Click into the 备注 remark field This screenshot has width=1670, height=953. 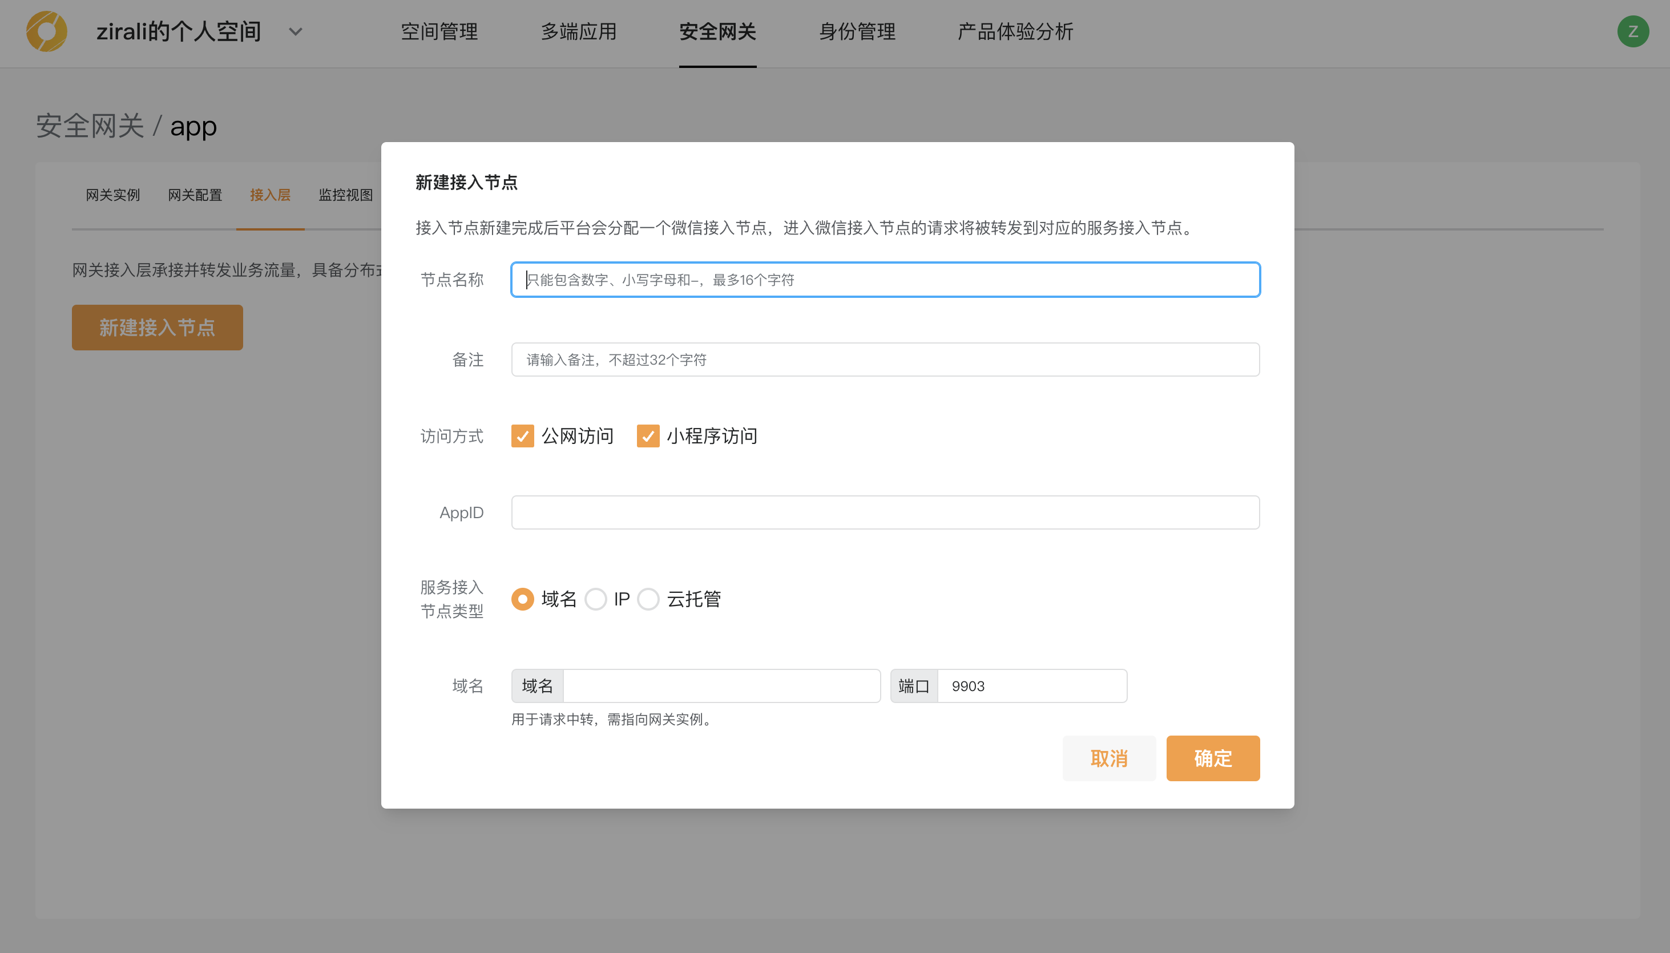coord(885,360)
